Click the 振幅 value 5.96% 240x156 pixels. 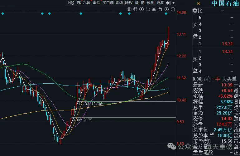227,102
